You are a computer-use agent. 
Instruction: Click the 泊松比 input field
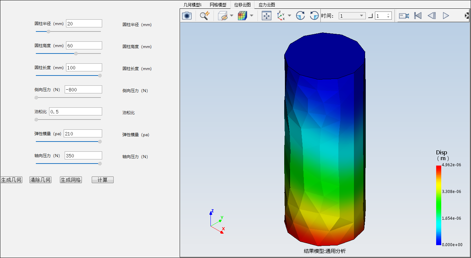75,111
